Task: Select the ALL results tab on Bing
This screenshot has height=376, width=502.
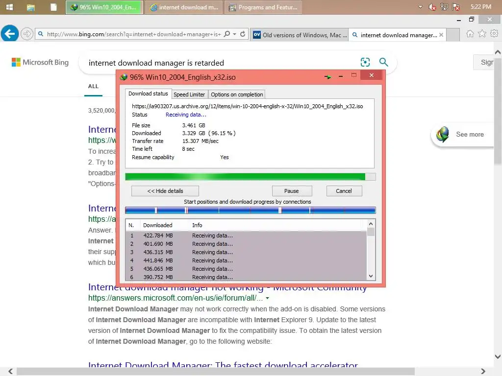Action: pyautogui.click(x=93, y=86)
